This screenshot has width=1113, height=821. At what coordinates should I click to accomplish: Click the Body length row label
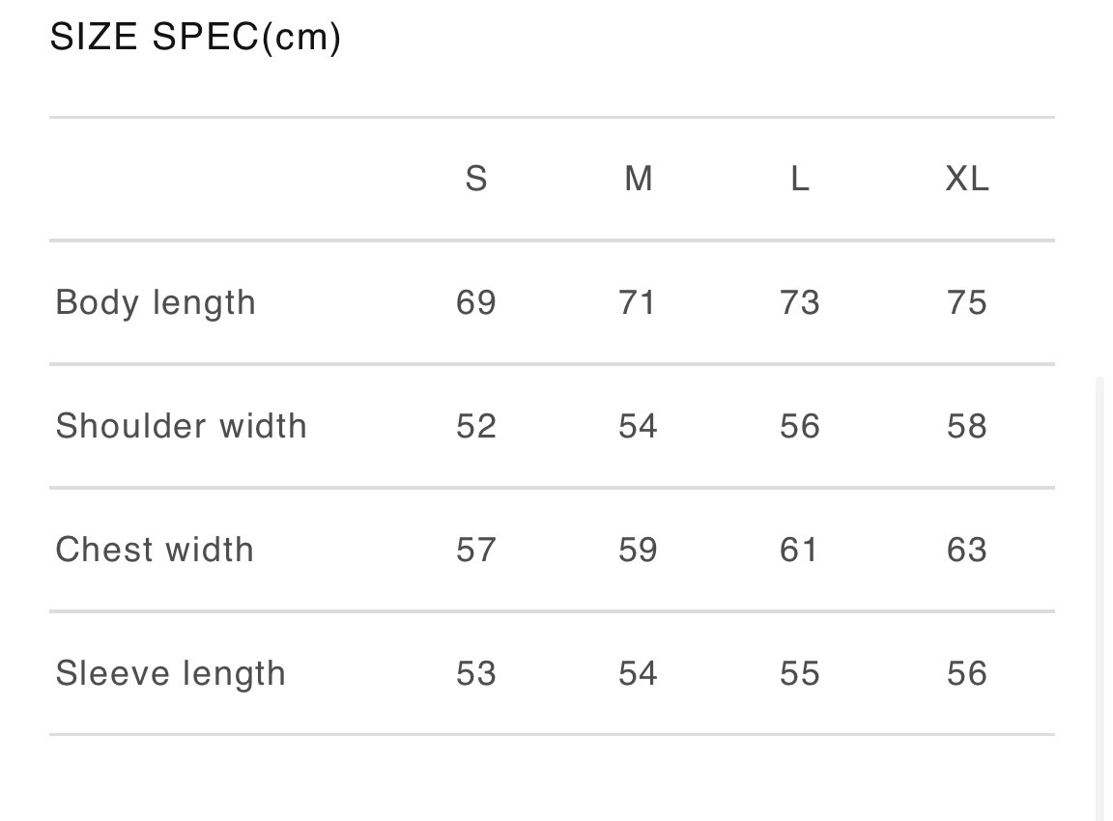click(156, 302)
